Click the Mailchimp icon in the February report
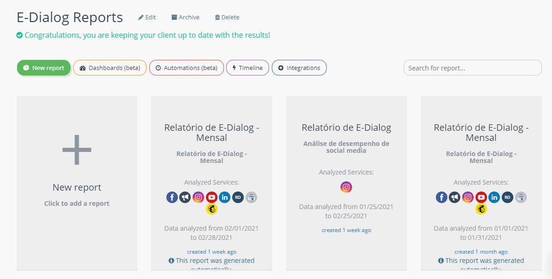The width and height of the screenshot is (552, 279). pos(211,209)
